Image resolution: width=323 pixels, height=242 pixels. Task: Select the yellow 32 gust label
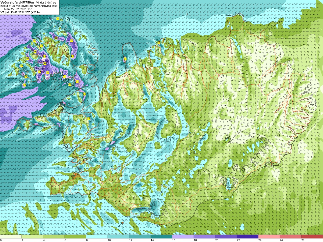[28, 58]
